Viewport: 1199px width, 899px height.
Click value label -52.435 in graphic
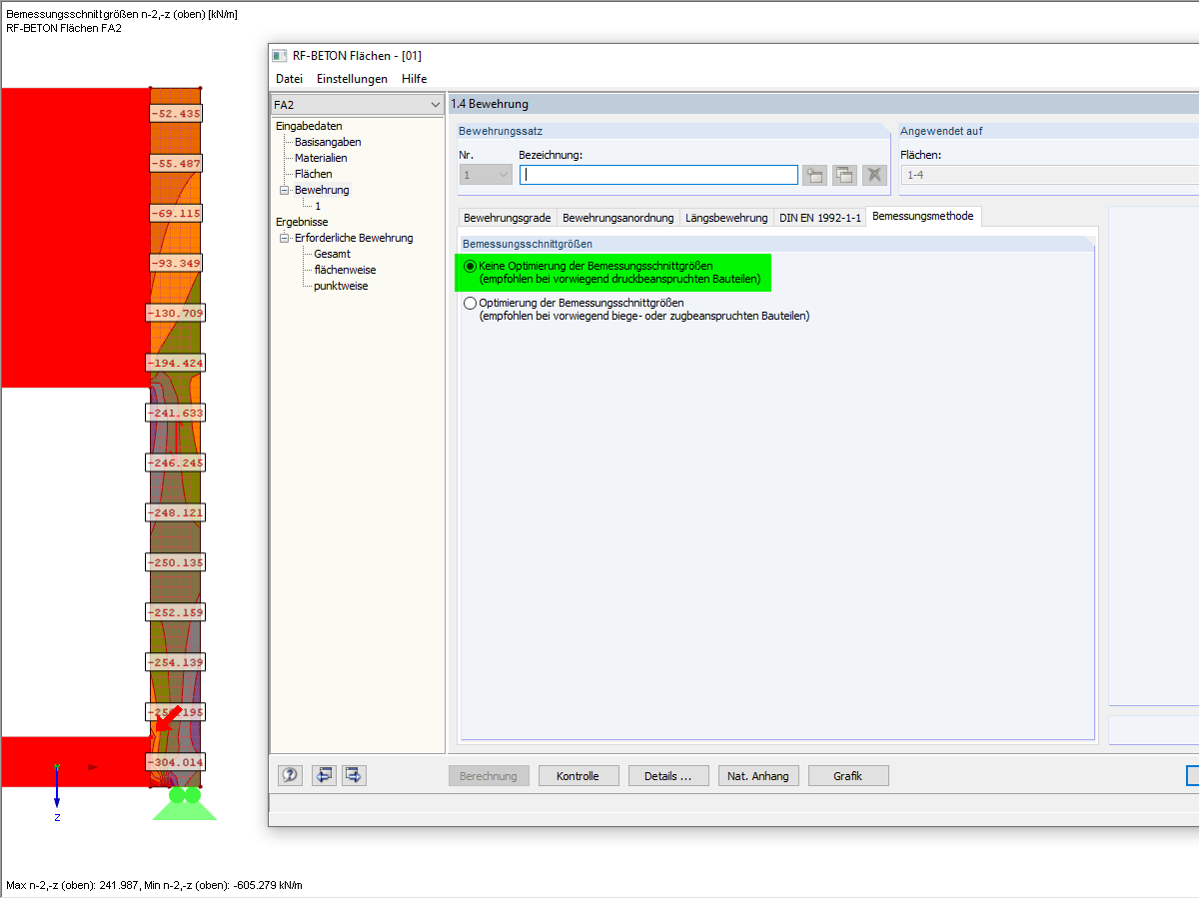(176, 114)
